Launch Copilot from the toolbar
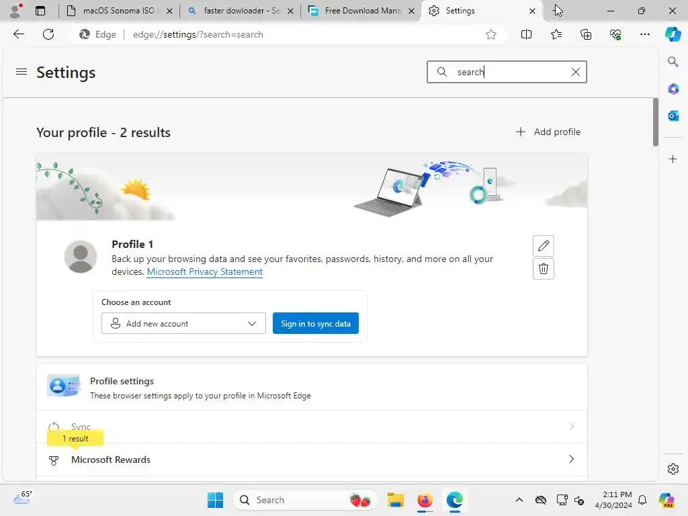 (x=673, y=34)
